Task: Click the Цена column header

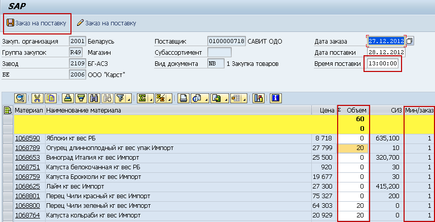Action: (324, 110)
